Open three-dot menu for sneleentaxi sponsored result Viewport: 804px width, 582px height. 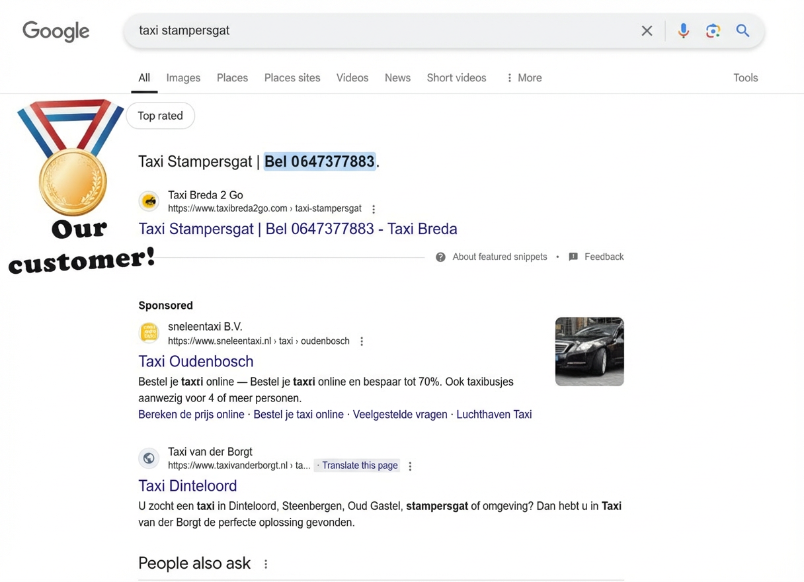click(362, 341)
